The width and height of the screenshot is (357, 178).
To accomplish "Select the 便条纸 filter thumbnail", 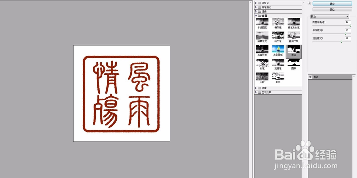I will (x=278, y=23).
